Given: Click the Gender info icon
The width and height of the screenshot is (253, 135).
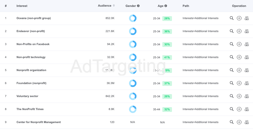Looking at the screenshot, I should (x=138, y=6).
